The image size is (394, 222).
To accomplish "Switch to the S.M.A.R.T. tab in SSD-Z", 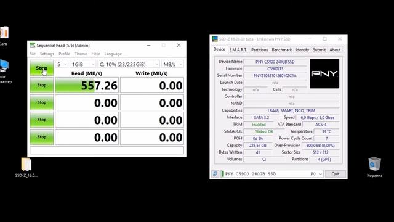I will (238, 50).
